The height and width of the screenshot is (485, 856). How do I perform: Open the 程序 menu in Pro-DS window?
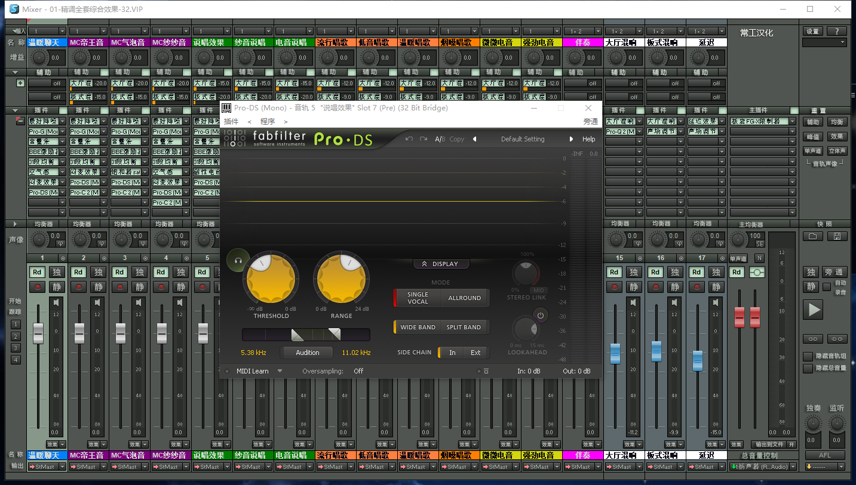click(x=267, y=121)
